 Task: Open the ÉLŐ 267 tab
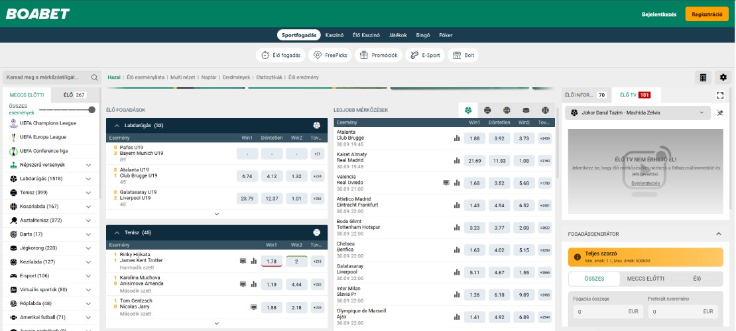(74, 95)
